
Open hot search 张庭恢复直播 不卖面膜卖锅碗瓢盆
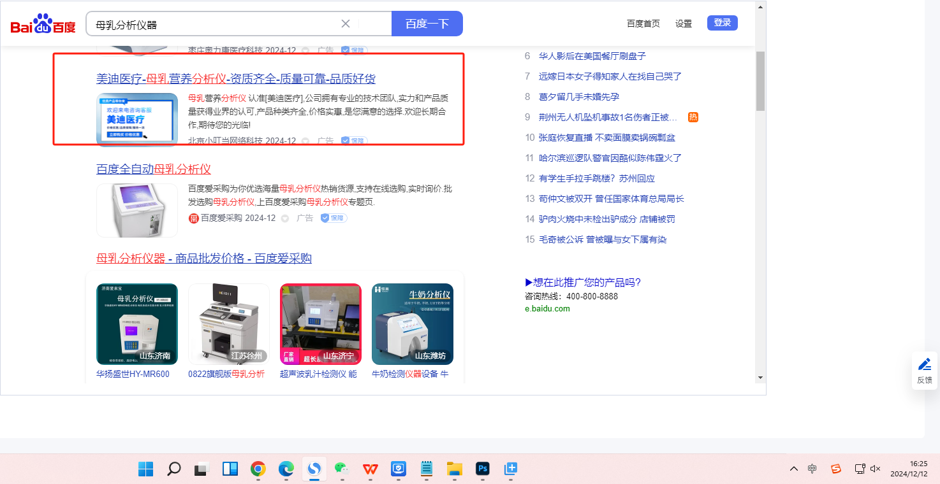[607, 138]
